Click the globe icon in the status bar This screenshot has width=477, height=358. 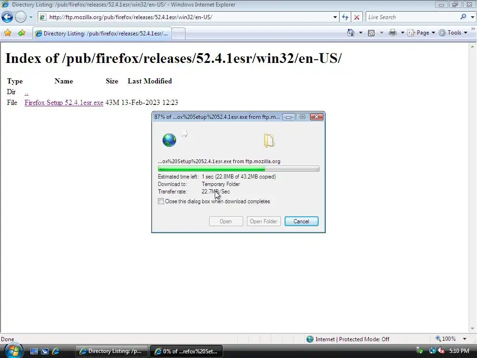310,339
